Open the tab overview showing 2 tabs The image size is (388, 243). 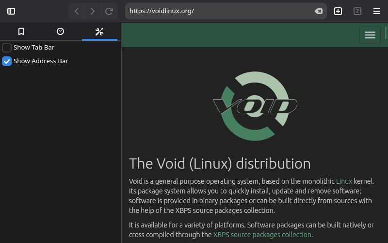click(x=357, y=11)
